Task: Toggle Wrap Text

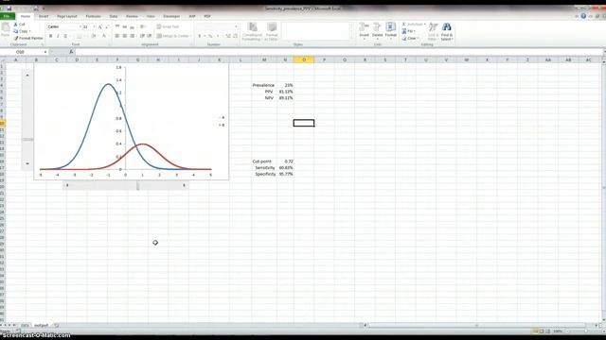Action: pos(169,26)
